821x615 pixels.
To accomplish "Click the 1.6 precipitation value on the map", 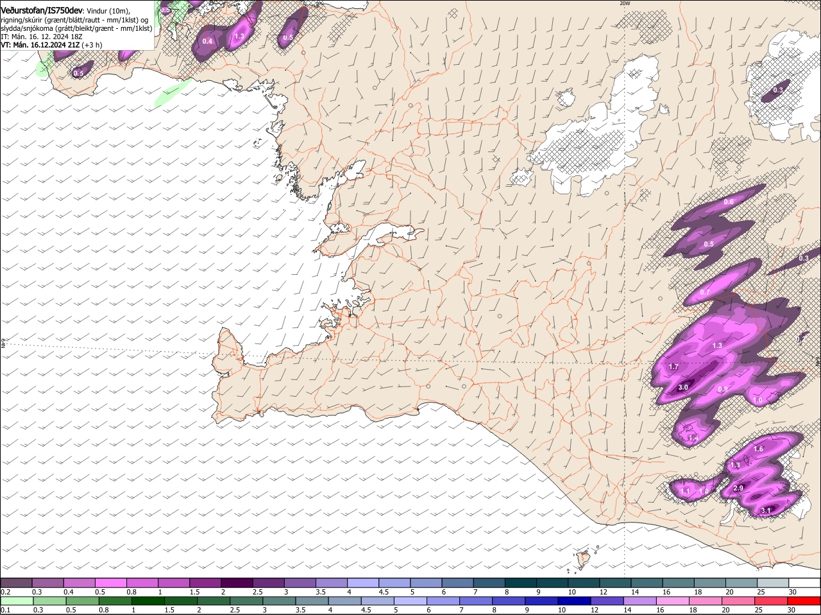I will (x=758, y=449).
